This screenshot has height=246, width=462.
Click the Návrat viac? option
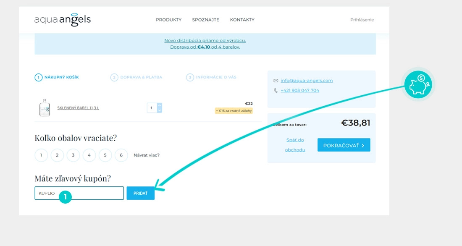(x=147, y=155)
